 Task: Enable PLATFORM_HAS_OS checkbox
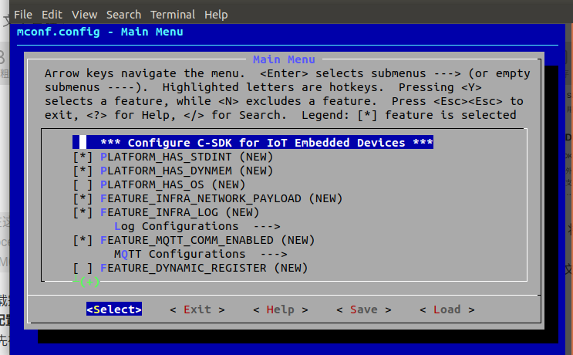coord(83,184)
